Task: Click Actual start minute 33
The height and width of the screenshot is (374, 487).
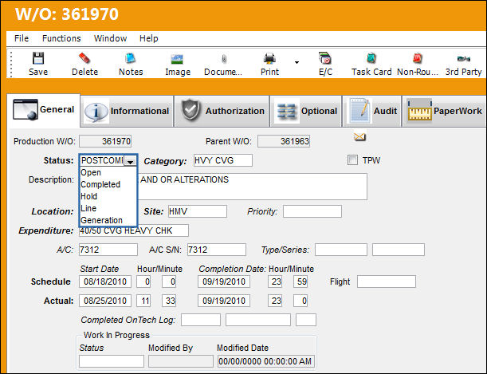Action: pos(169,301)
